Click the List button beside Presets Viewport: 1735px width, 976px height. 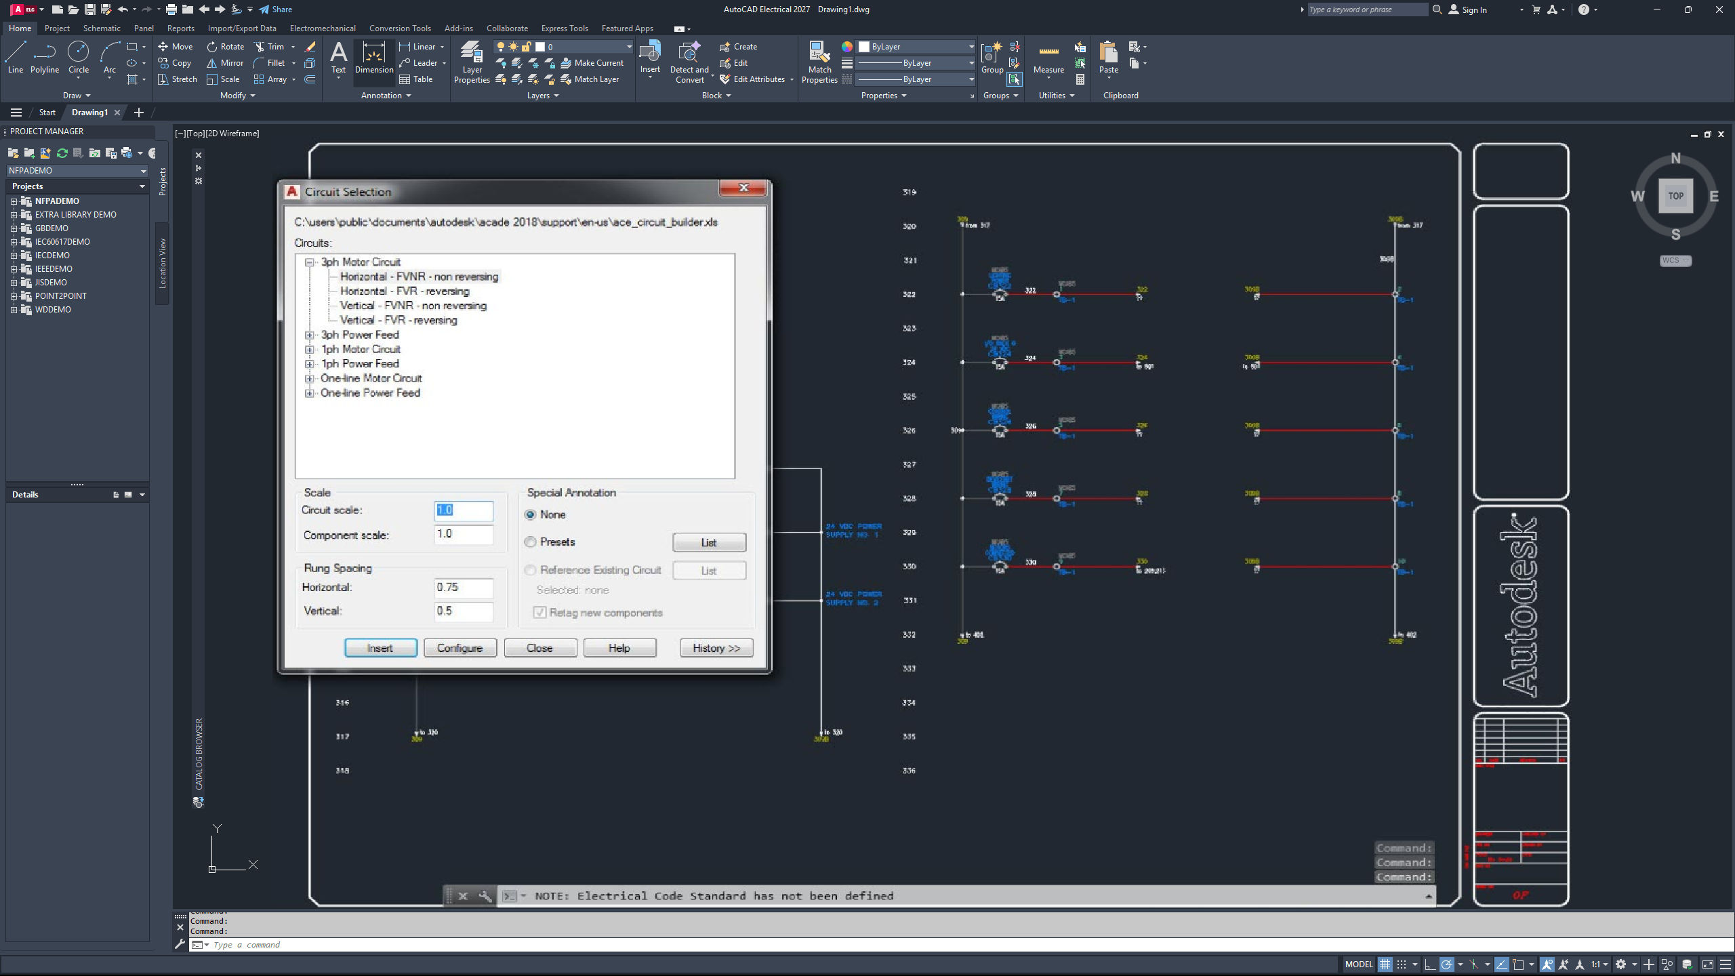coord(709,543)
